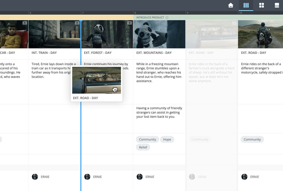Switch to slideshow view icon

pyautogui.click(x=277, y=5)
